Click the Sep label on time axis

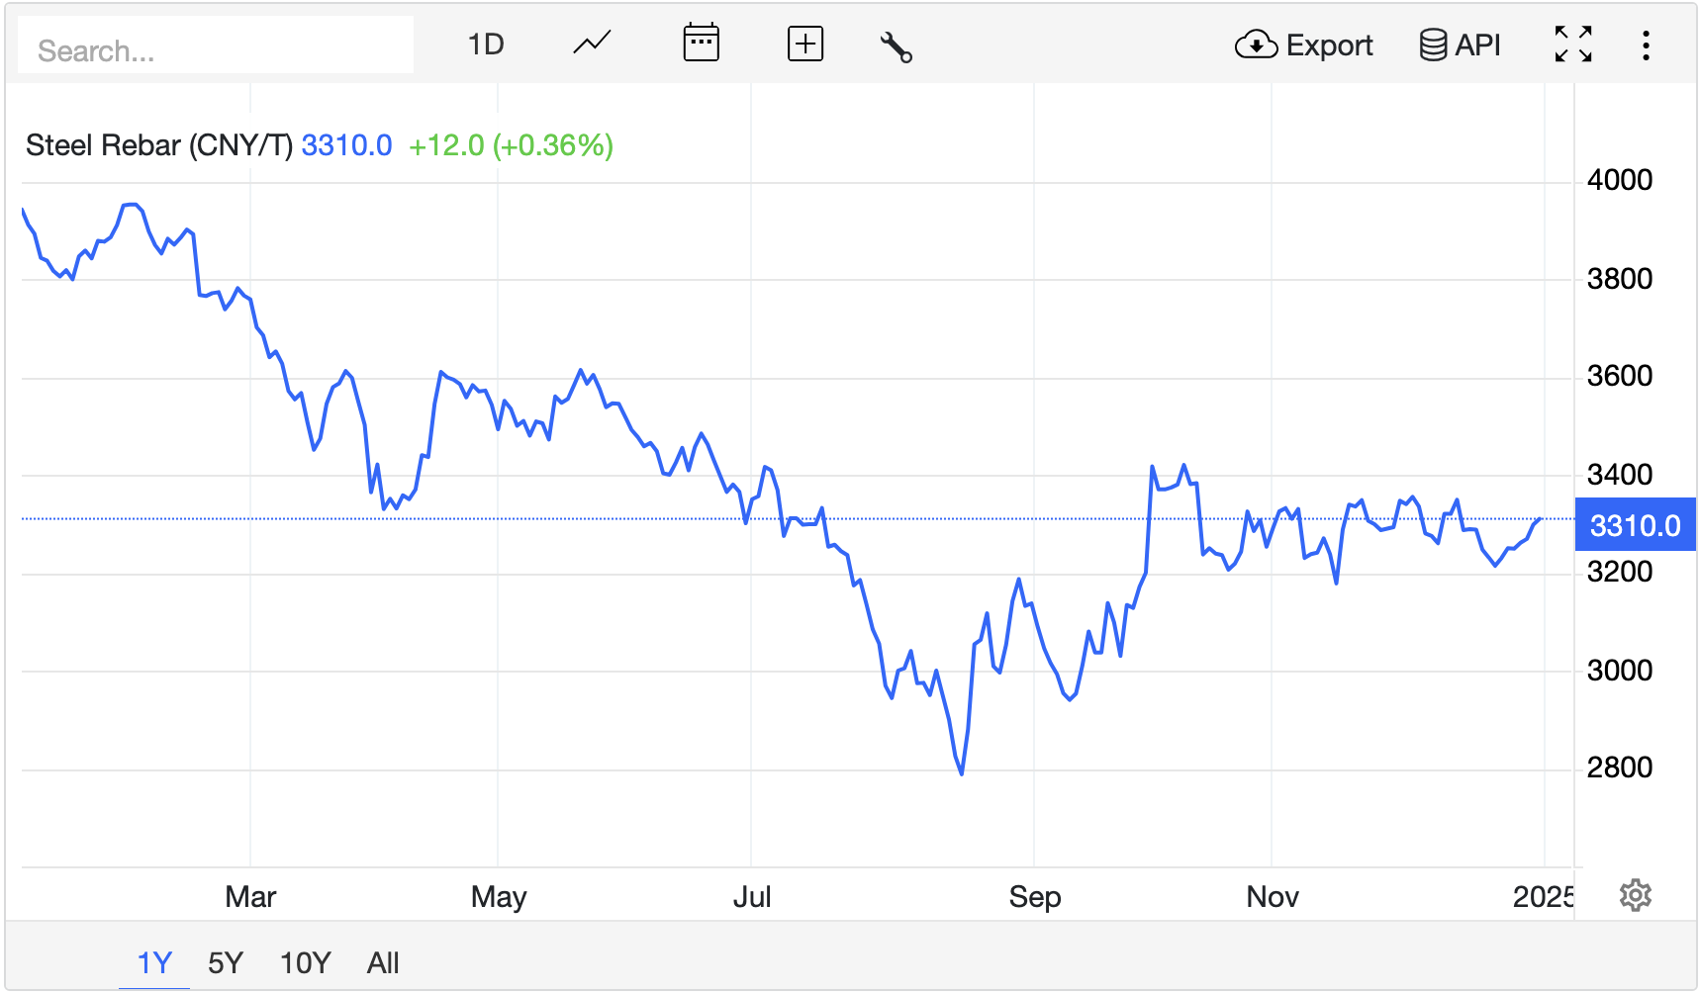[1034, 897]
